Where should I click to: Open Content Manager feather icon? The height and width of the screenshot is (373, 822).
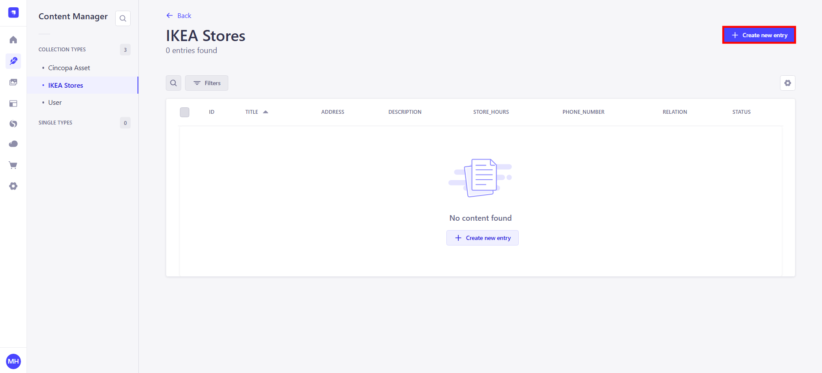[x=13, y=61]
